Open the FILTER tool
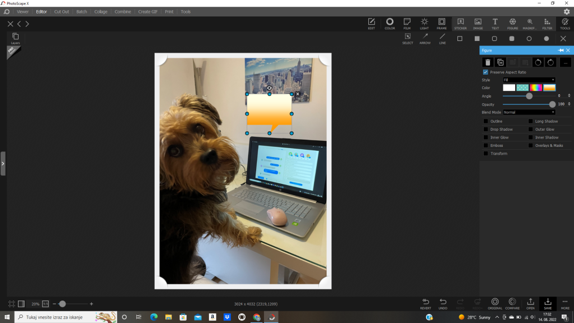 [547, 24]
